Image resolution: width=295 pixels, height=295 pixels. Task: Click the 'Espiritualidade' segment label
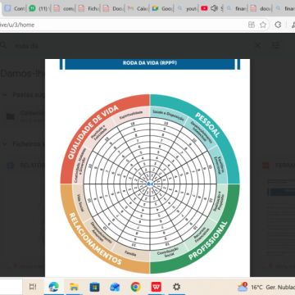tap(130, 115)
